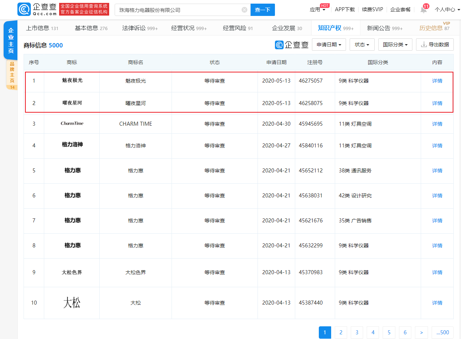Switch to the 基本信息 tab
This screenshot has width=461, height=339.
pyautogui.click(x=91, y=28)
